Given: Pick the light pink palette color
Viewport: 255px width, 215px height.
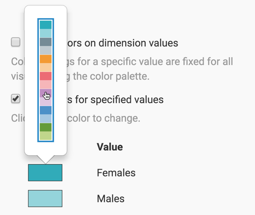Looking at the screenshot, I should 46,85.
